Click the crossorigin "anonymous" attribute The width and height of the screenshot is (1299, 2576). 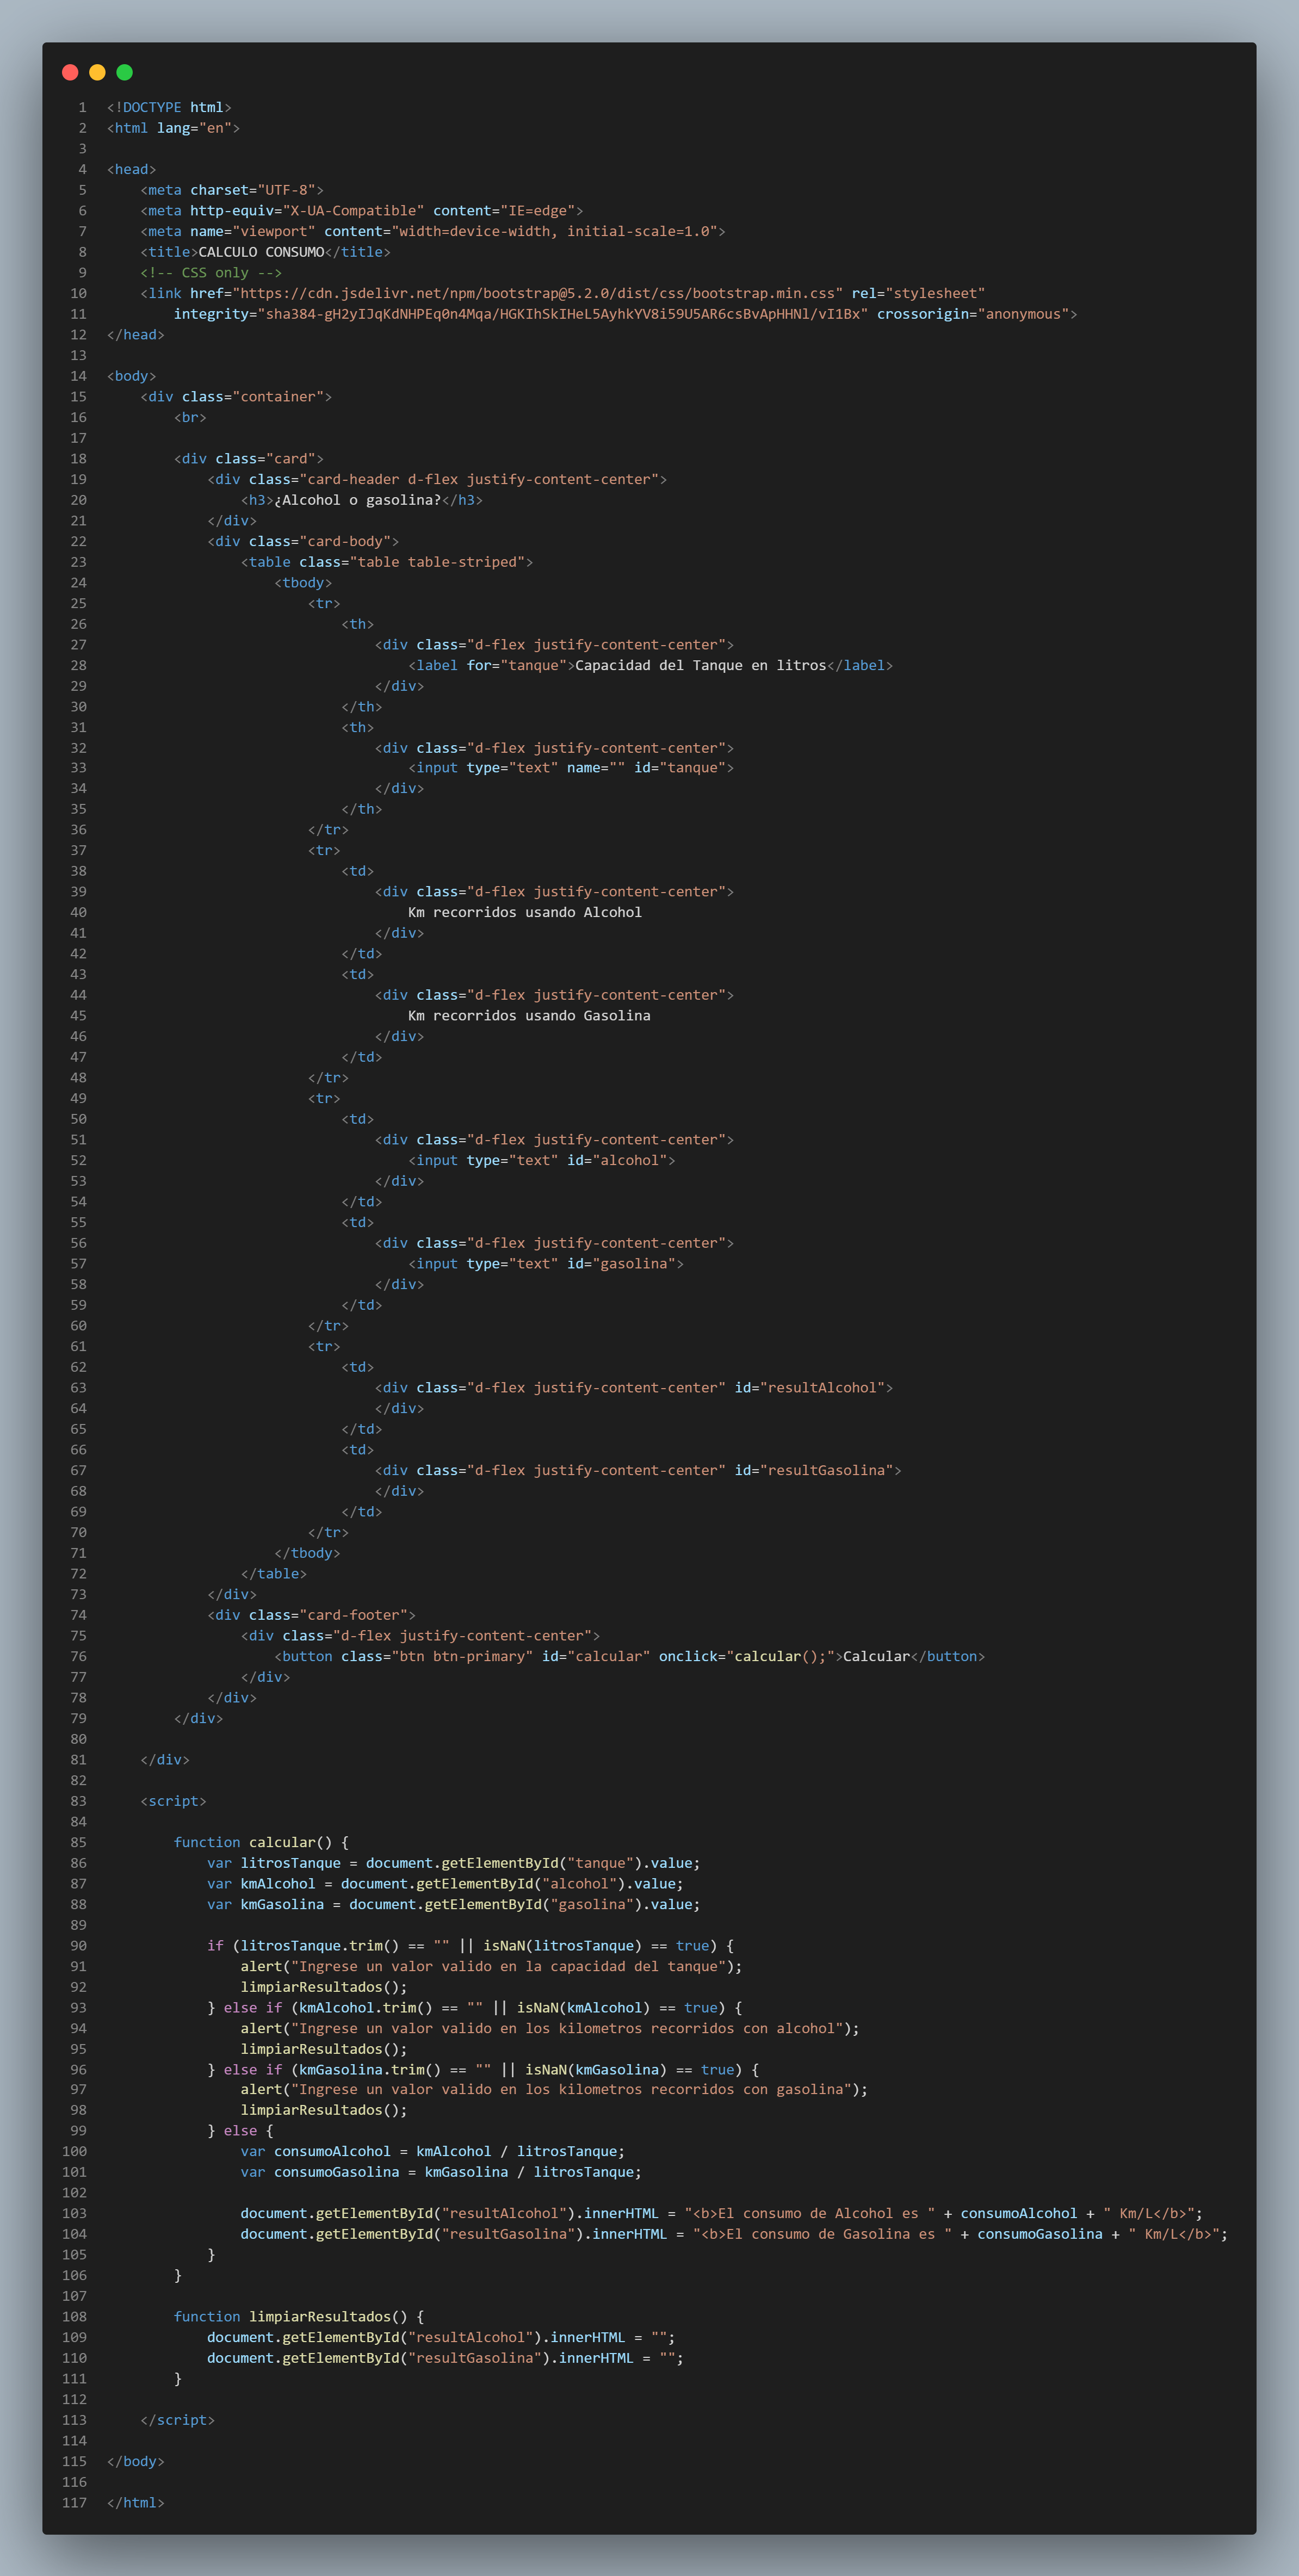(973, 314)
